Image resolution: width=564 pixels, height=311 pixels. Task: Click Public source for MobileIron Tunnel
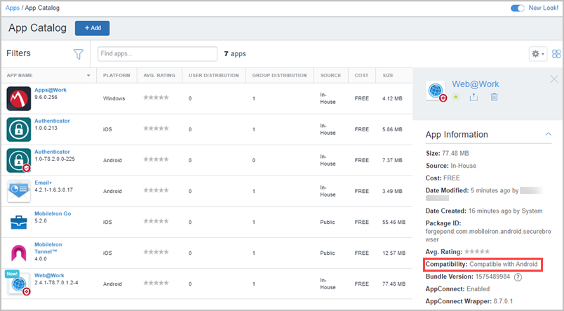tap(328, 253)
